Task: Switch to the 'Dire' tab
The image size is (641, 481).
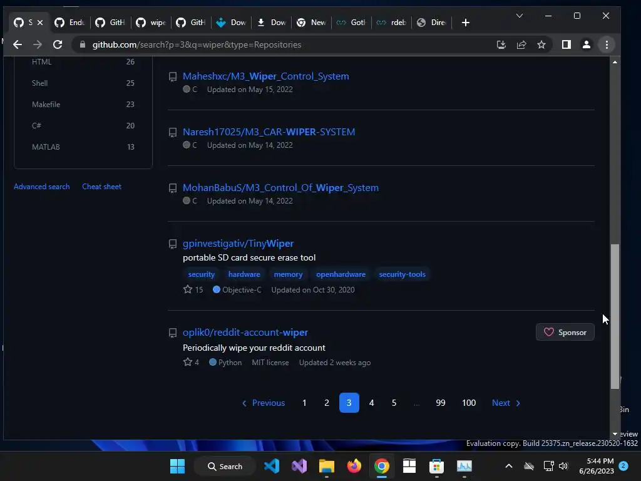Action: click(431, 23)
